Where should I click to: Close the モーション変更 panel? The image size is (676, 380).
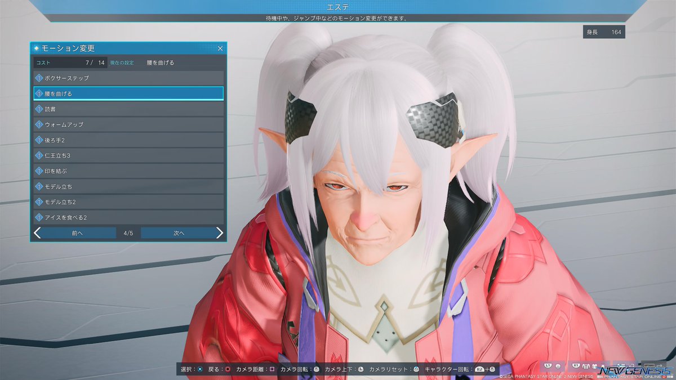click(220, 48)
